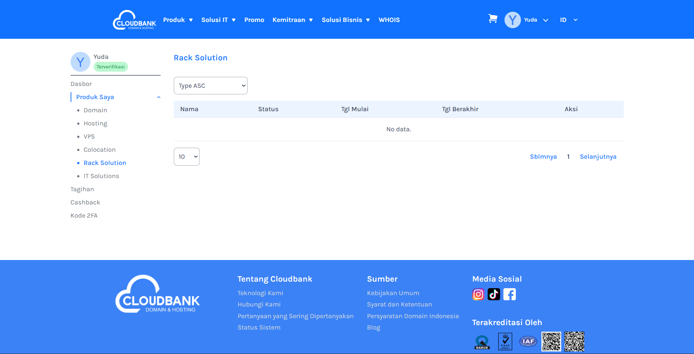The image size is (694, 354).
Task: Click the Yuda avatar in top bar
Action: (x=513, y=20)
